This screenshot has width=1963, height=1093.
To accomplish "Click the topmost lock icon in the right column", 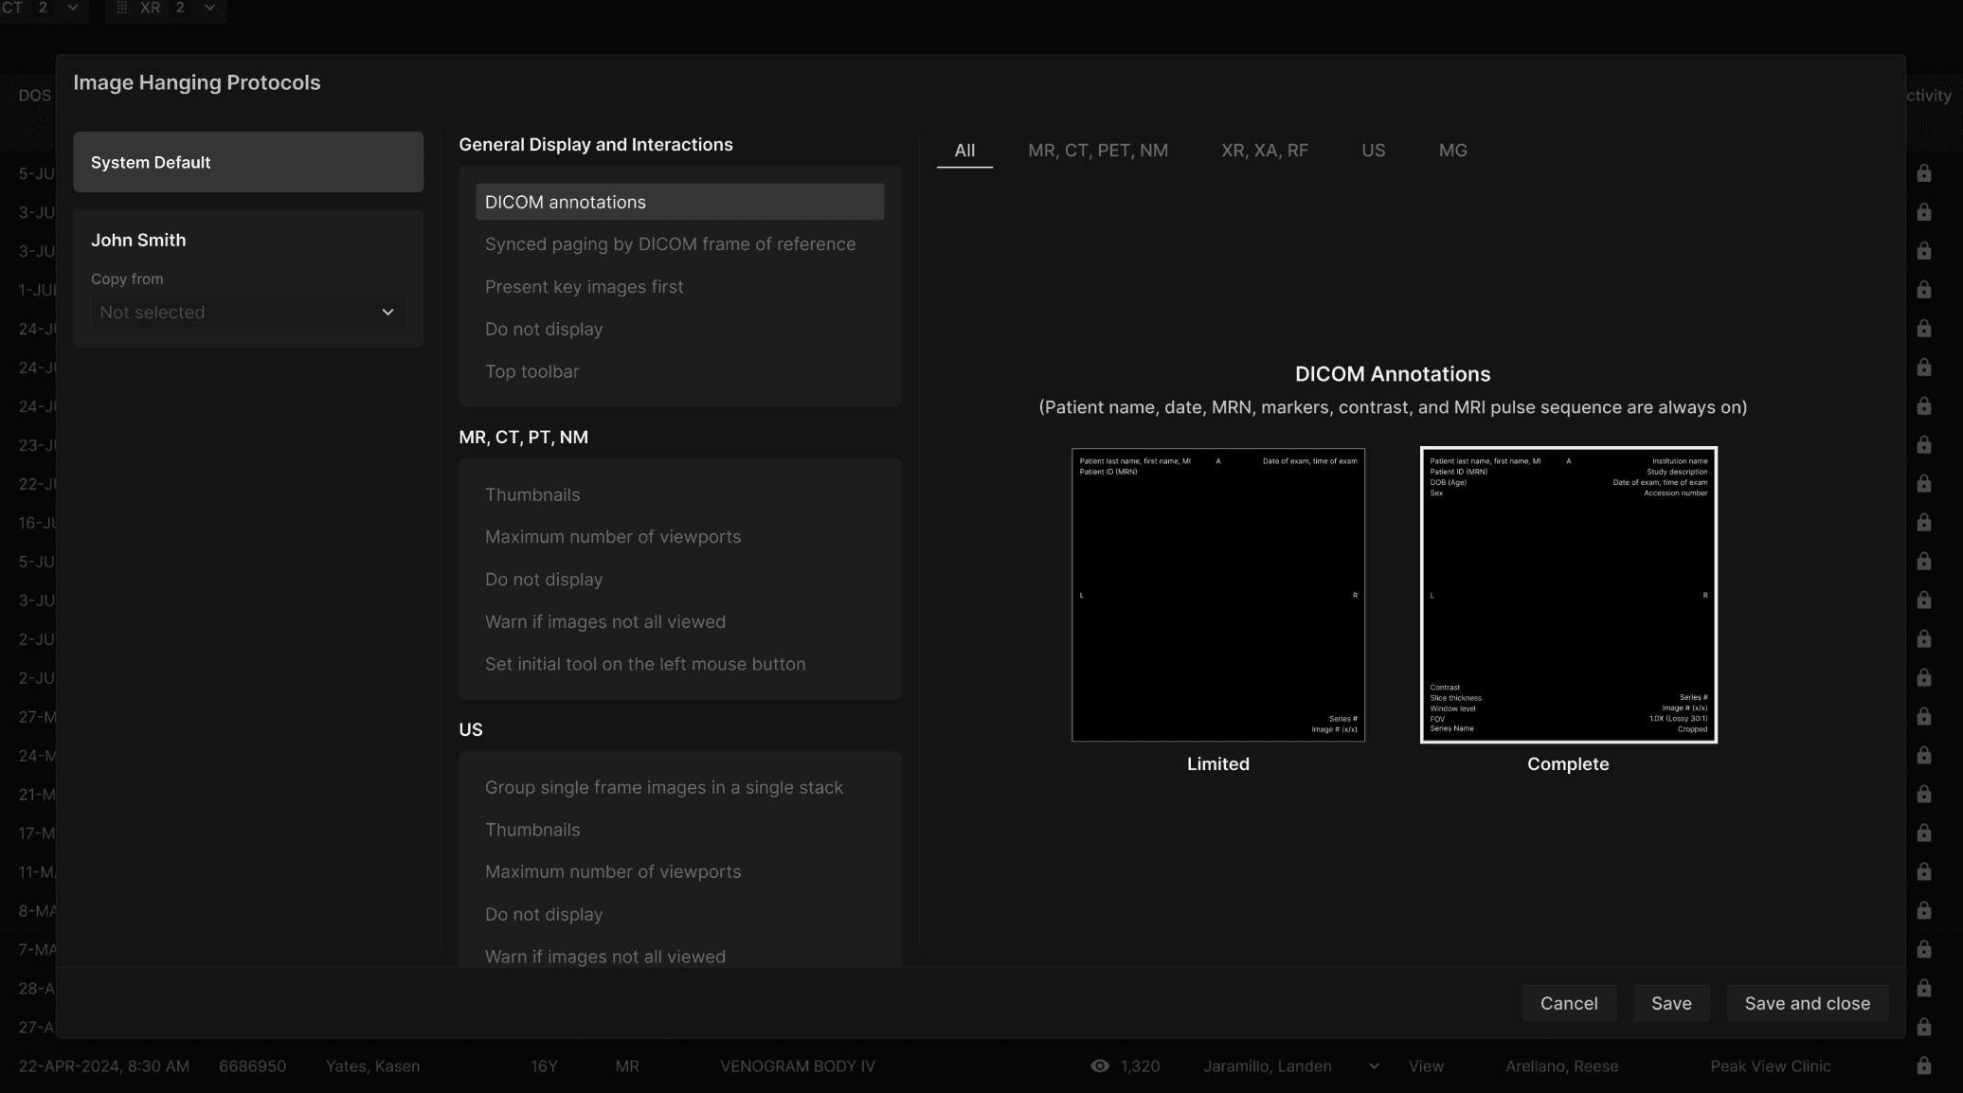I will click(1923, 173).
